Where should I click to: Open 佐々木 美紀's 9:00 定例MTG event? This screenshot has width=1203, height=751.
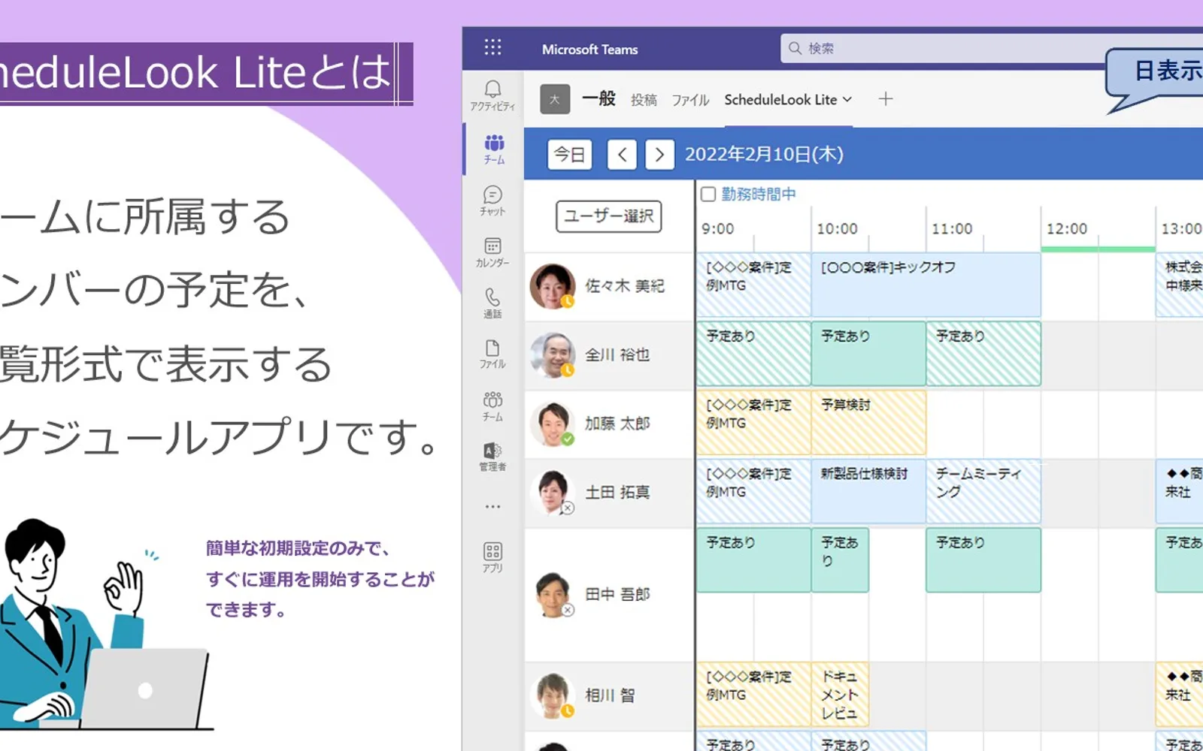[x=753, y=285]
